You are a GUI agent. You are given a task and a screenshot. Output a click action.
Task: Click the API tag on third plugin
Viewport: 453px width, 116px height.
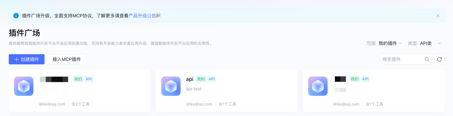click(x=365, y=79)
